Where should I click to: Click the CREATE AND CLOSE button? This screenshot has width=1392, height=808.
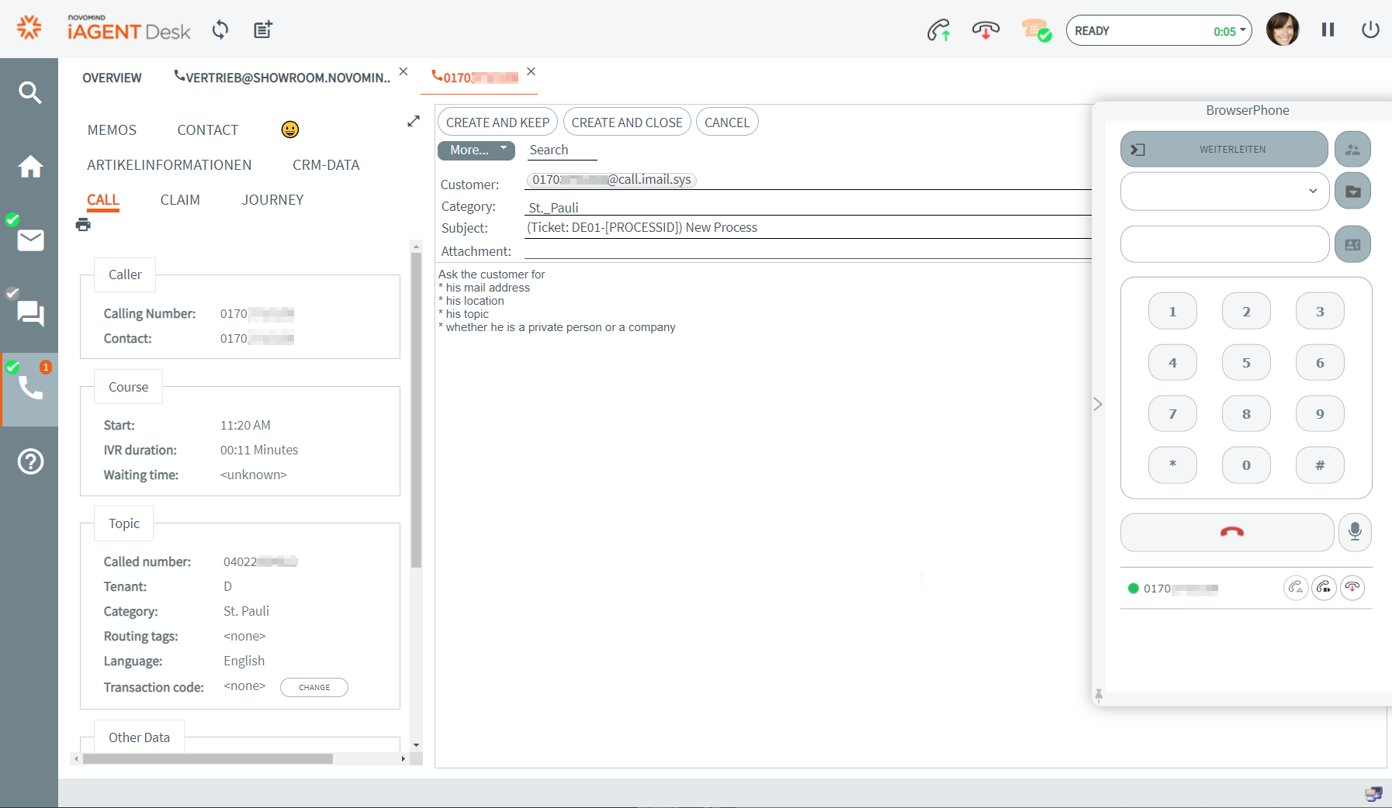click(x=626, y=123)
